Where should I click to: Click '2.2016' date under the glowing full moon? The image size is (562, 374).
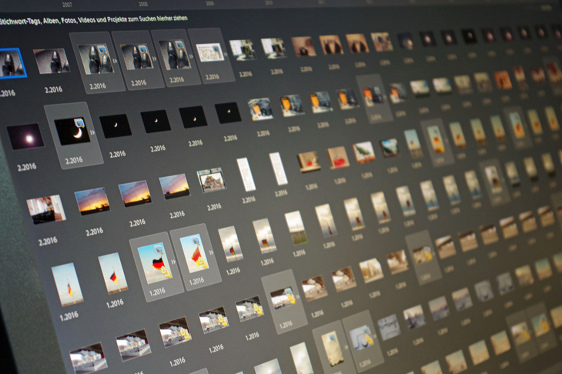pos(27,167)
